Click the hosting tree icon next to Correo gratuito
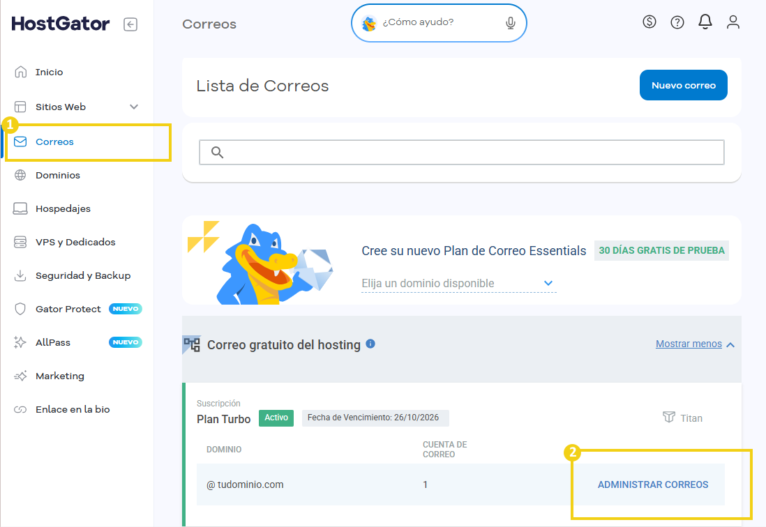 coord(191,344)
